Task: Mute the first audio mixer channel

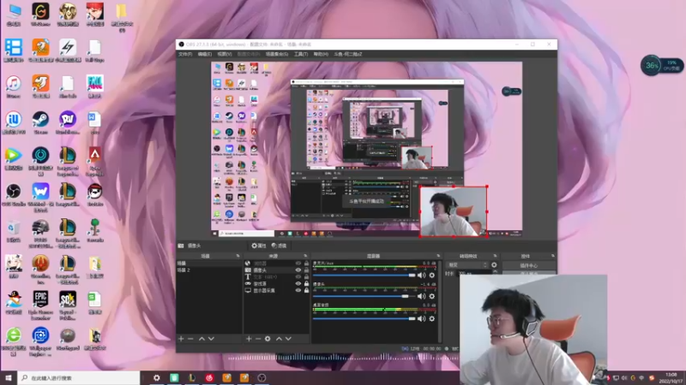Action: (x=421, y=275)
